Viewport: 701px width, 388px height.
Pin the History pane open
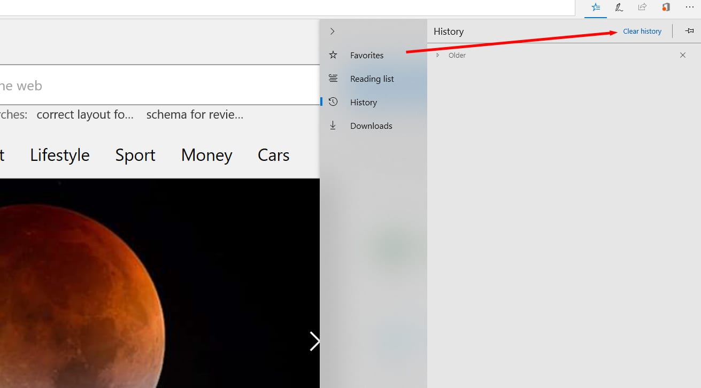point(689,31)
